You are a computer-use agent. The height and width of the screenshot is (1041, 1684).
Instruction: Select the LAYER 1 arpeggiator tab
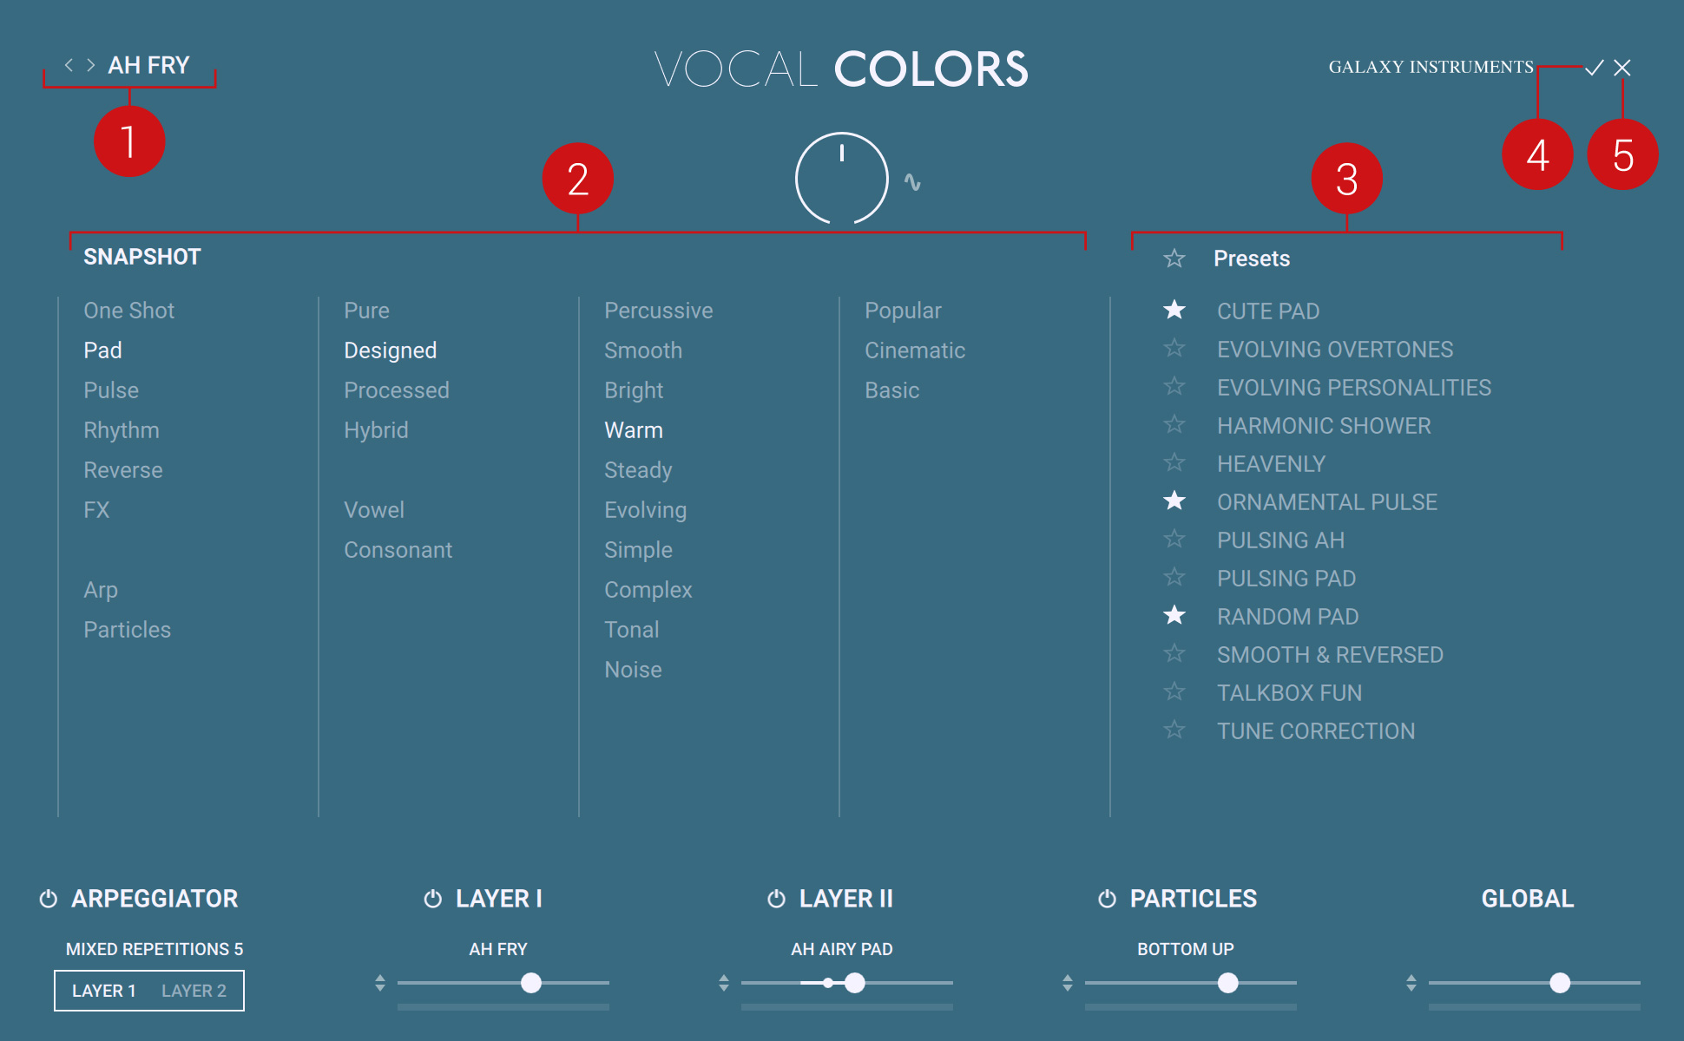coord(104,991)
